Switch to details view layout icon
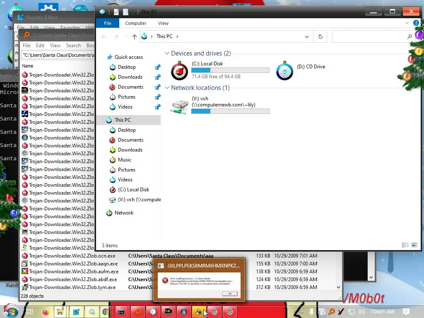This screenshot has height=318, width=424. tap(405, 245)
